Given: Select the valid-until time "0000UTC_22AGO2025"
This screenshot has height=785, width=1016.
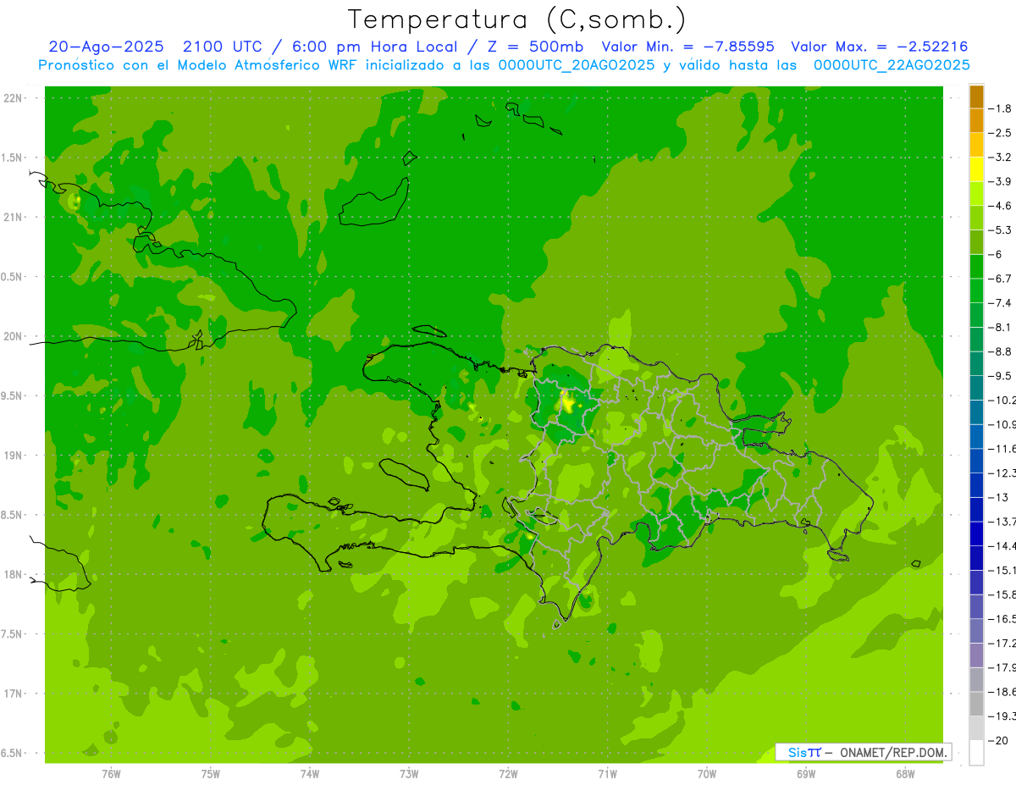Looking at the screenshot, I should (892, 65).
